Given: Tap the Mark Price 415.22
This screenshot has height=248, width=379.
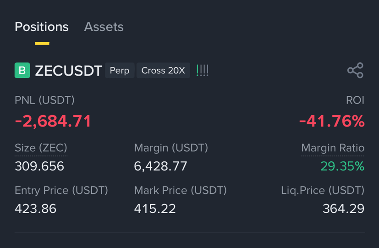Looking at the screenshot, I should [155, 209].
